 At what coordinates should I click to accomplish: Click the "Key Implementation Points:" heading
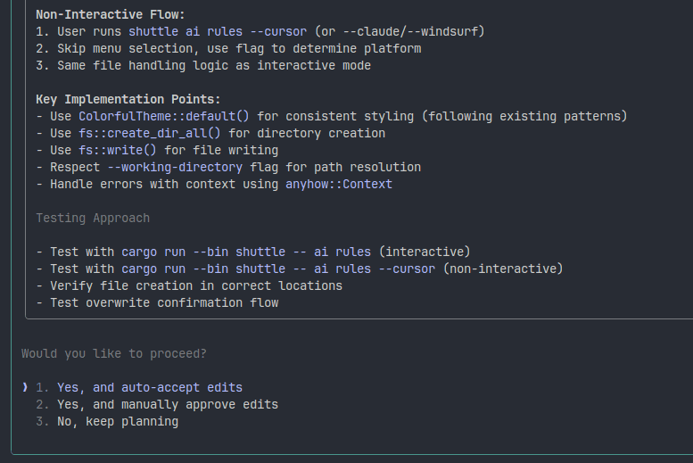click(128, 99)
